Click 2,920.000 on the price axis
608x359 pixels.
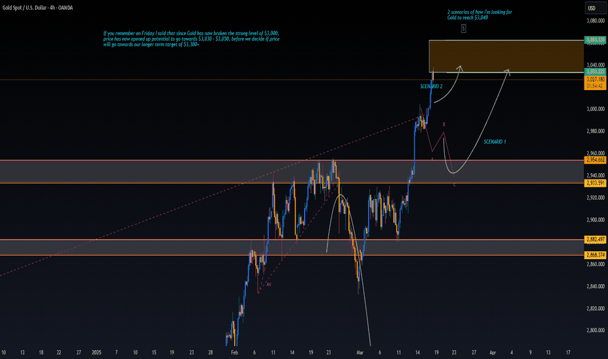596,198
